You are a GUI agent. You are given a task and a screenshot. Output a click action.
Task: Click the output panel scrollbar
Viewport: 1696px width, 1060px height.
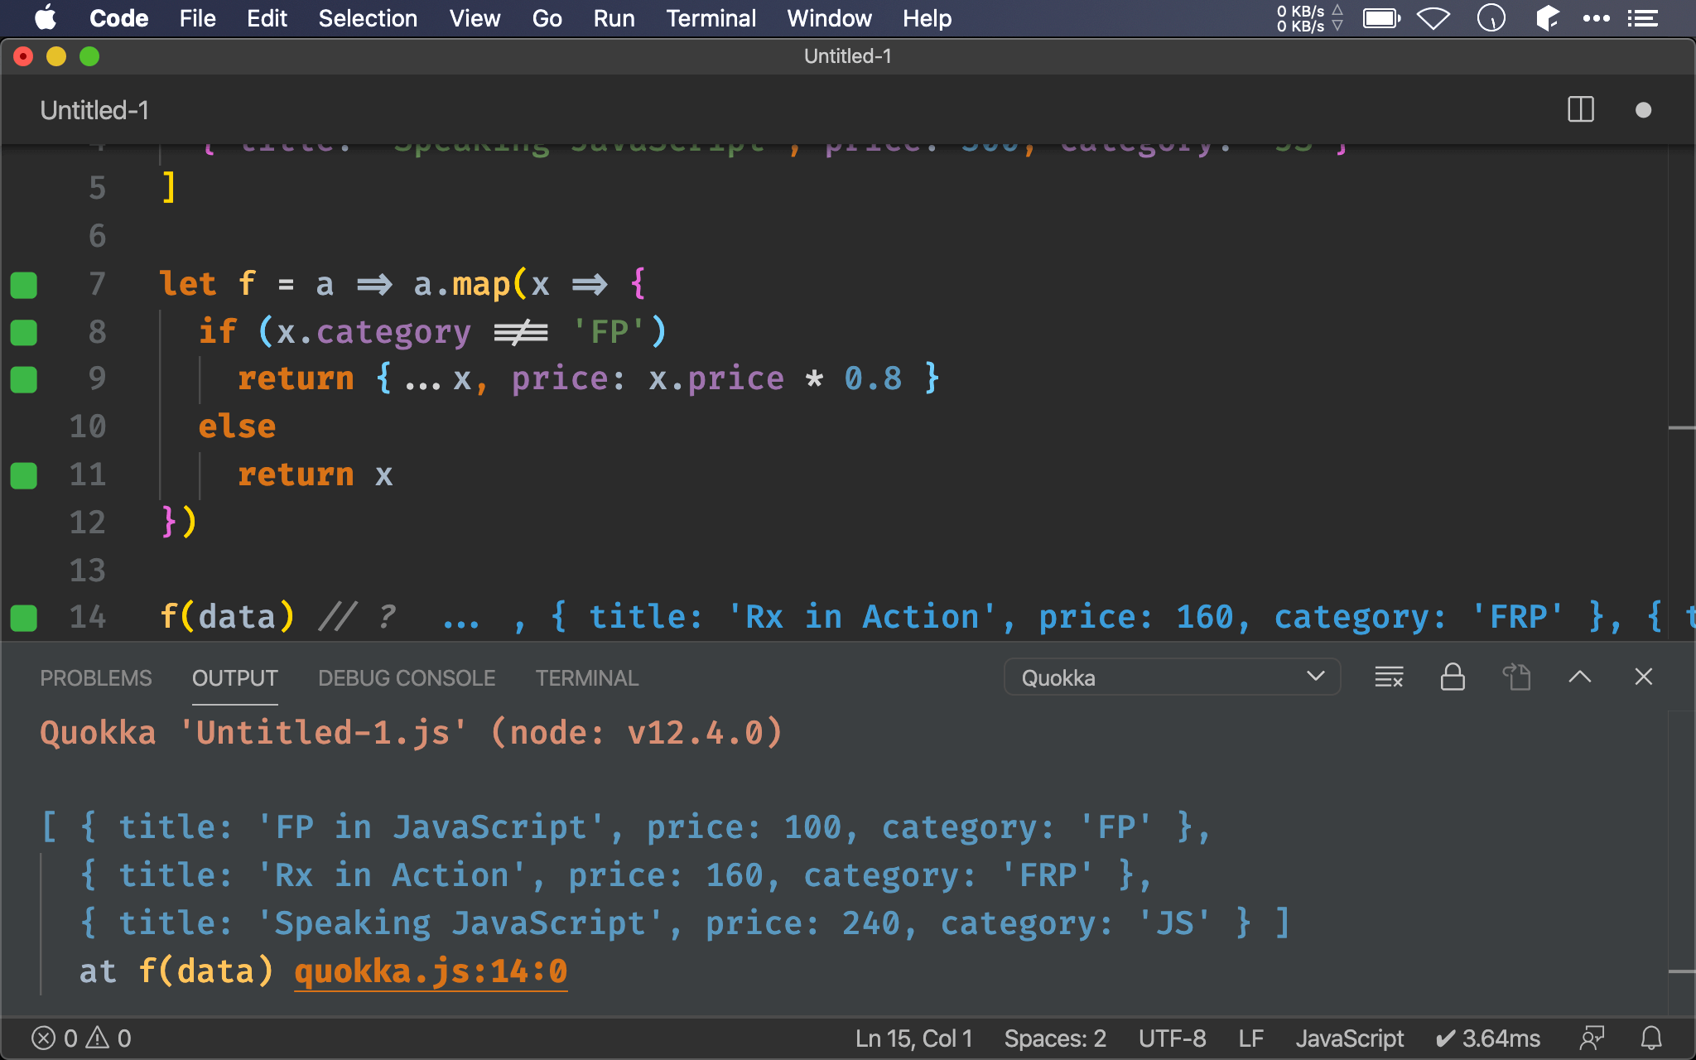click(1681, 861)
